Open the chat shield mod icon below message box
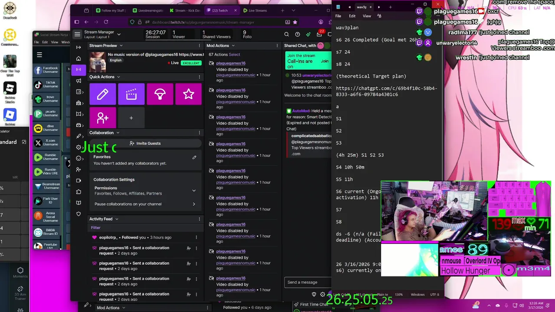Screen dimensions: 555x312 (x=314, y=295)
